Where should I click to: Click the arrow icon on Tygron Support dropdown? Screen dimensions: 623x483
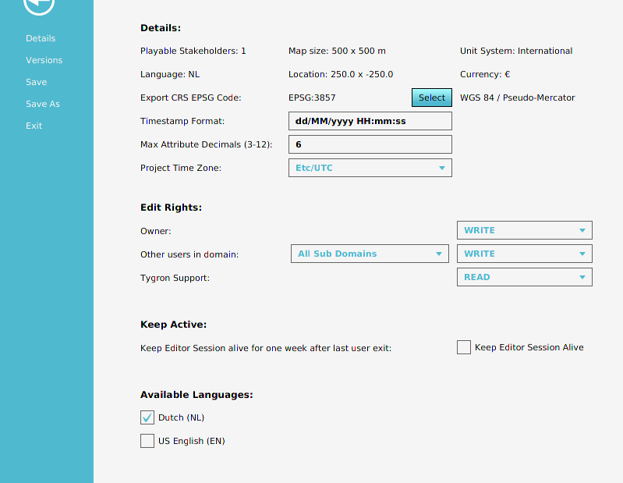[582, 277]
